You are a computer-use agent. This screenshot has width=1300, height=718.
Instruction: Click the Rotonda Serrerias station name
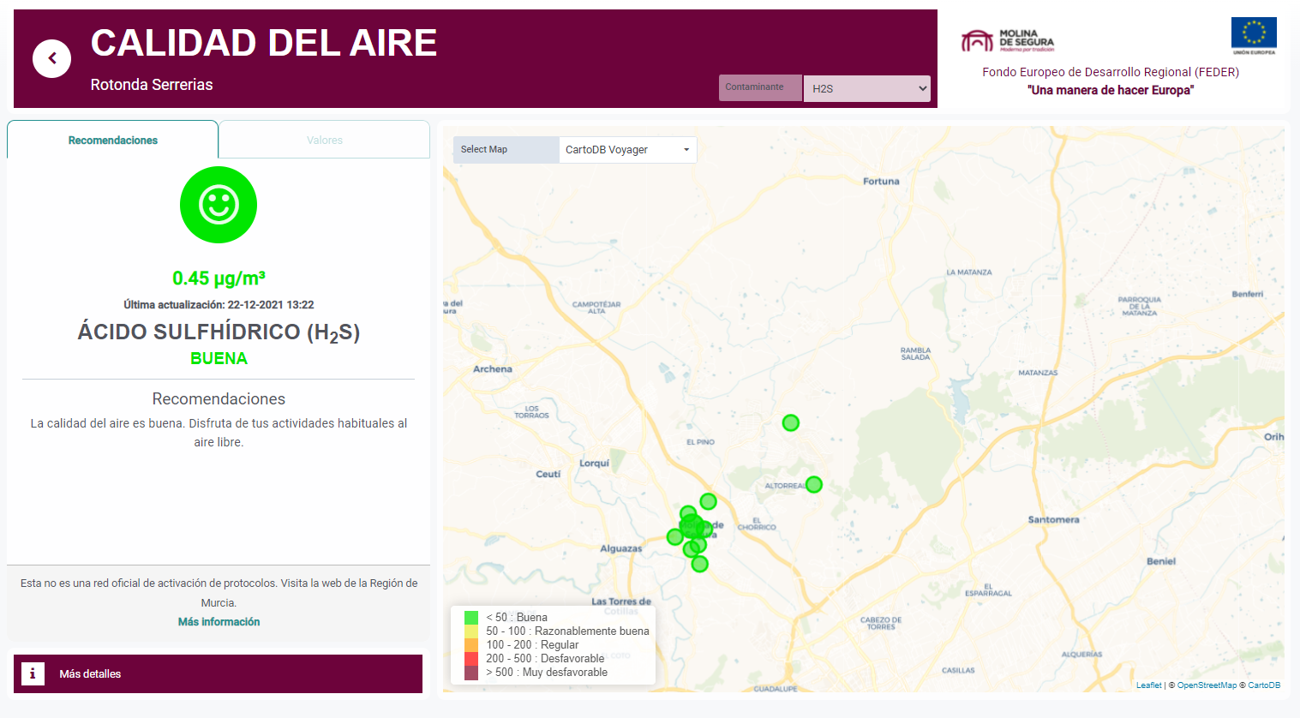coord(152,85)
